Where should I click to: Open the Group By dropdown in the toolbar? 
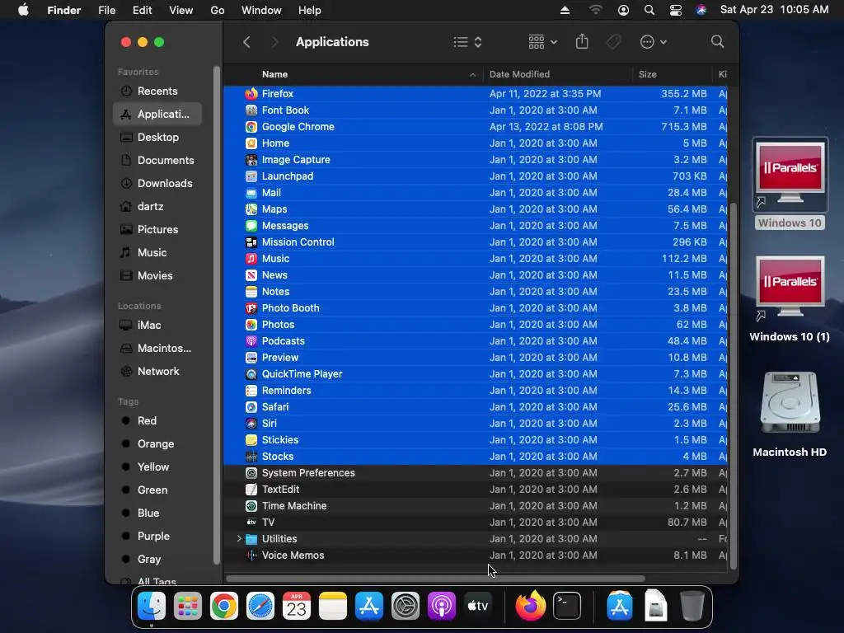542,42
